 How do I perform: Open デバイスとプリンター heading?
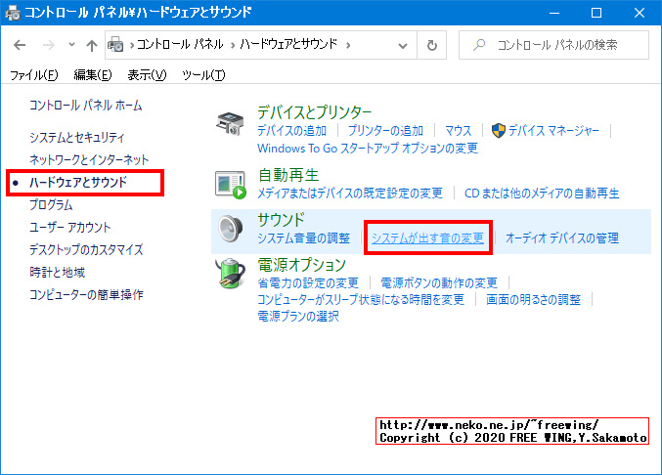point(315,112)
